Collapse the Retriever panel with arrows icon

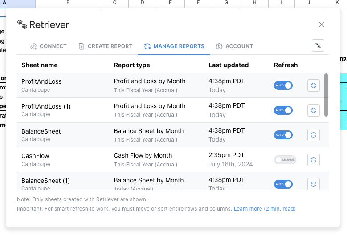[x=318, y=45]
